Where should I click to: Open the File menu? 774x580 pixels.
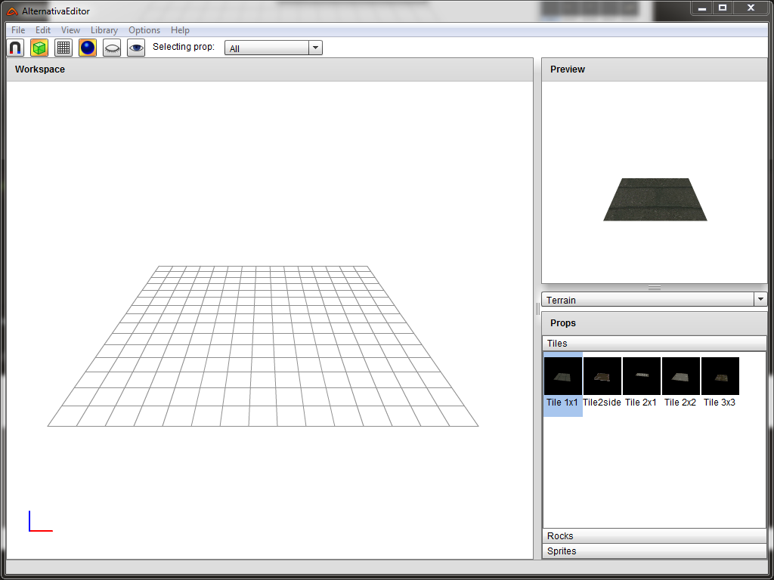[x=18, y=30]
